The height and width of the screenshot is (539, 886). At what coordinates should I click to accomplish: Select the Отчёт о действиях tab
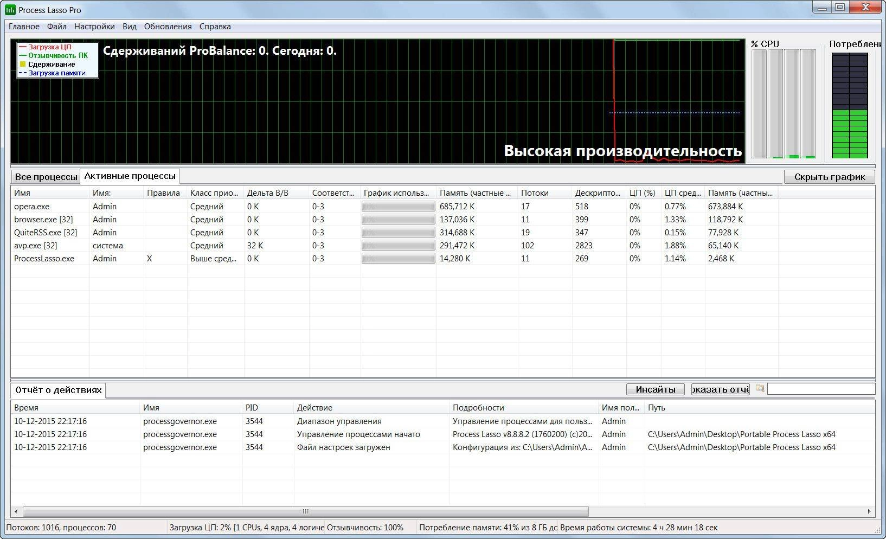[58, 390]
